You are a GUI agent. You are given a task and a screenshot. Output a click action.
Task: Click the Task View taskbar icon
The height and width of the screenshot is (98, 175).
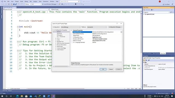coord(11,96)
